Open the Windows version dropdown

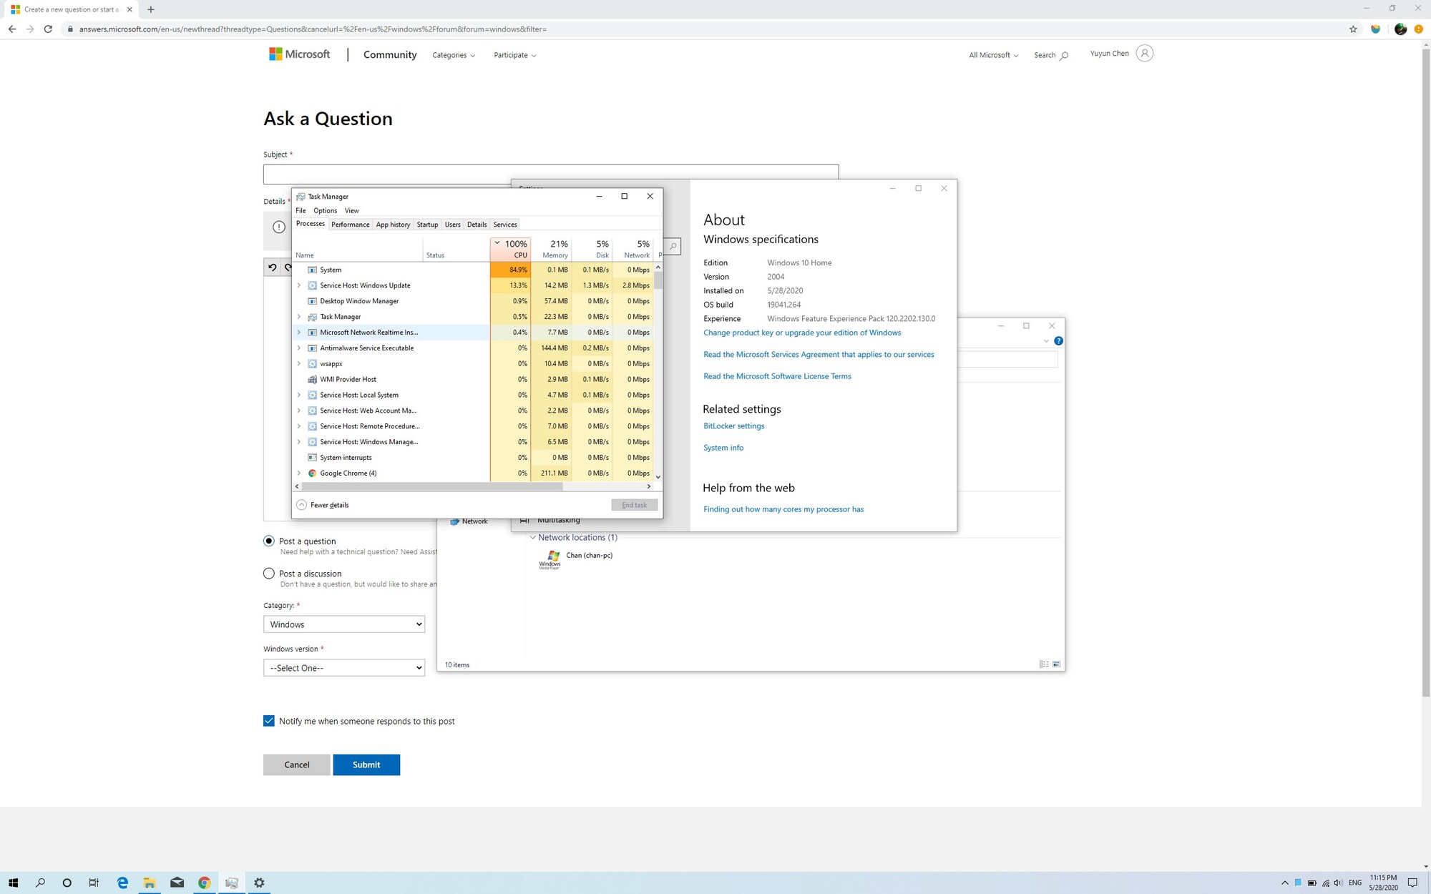click(x=344, y=668)
